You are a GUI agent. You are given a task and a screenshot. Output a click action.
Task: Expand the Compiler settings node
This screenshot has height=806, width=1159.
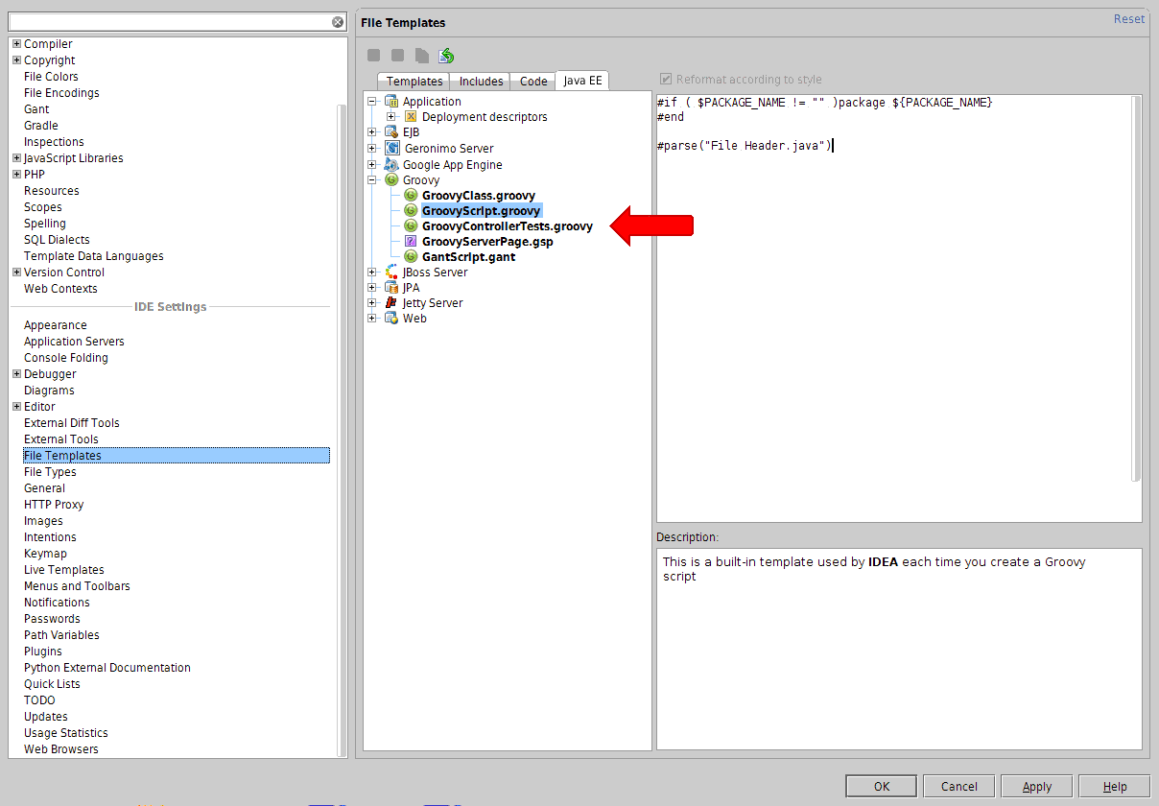tap(16, 44)
